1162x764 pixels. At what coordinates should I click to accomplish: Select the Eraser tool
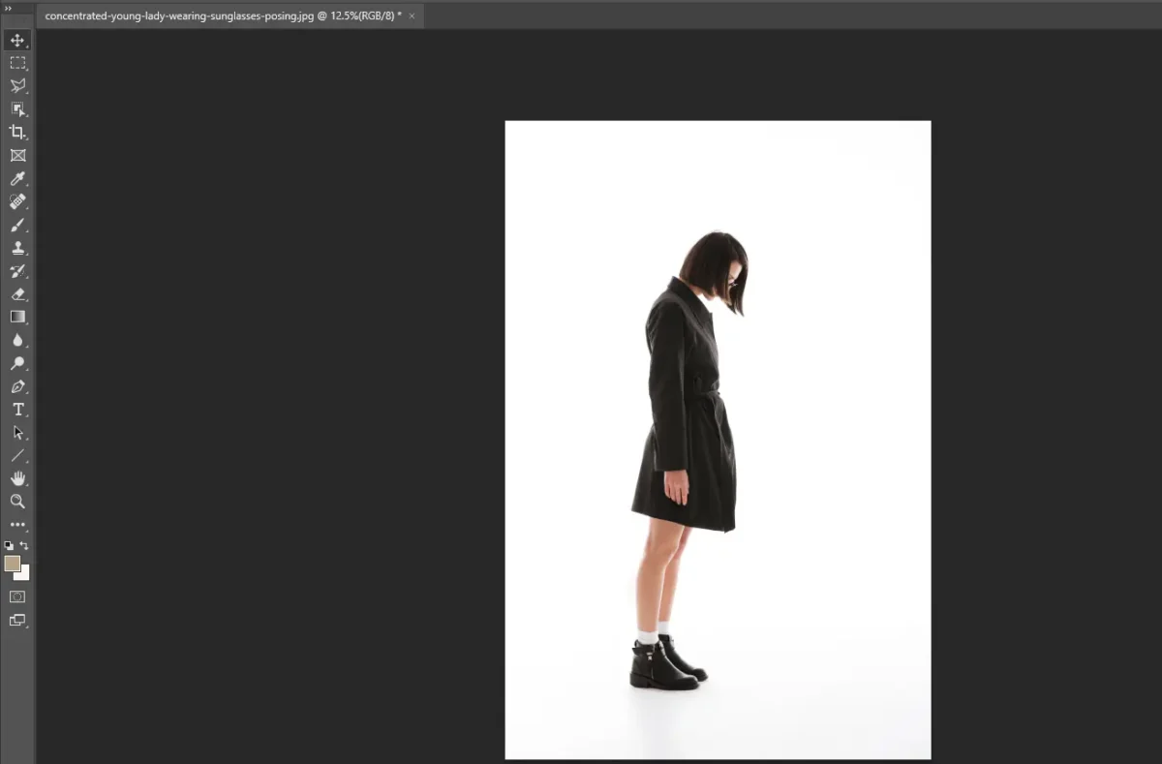pos(17,294)
